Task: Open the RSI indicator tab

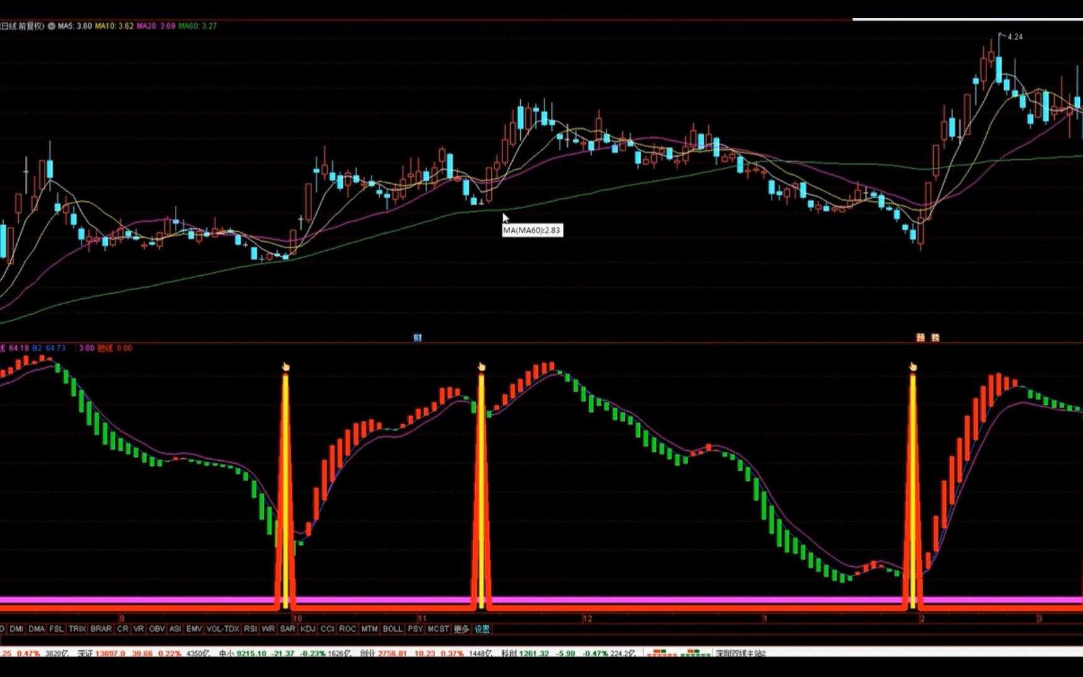Action: point(250,629)
